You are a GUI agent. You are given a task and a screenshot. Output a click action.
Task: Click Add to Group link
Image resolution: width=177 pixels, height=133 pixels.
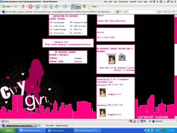59,33
